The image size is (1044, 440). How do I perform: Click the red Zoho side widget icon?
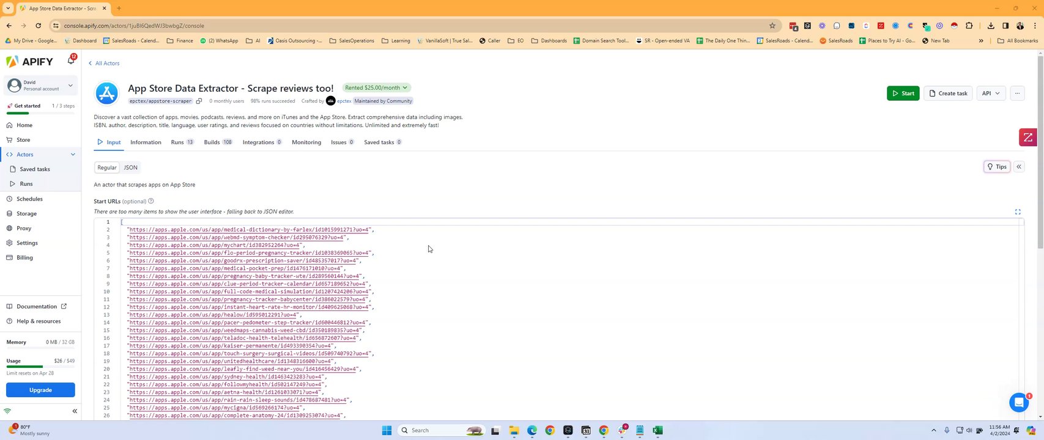pyautogui.click(x=1027, y=137)
